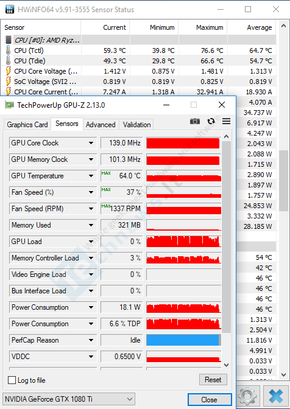Viewport: 290px width, 409px height.
Task: Click the Memory Used history graph
Action: 183,225
